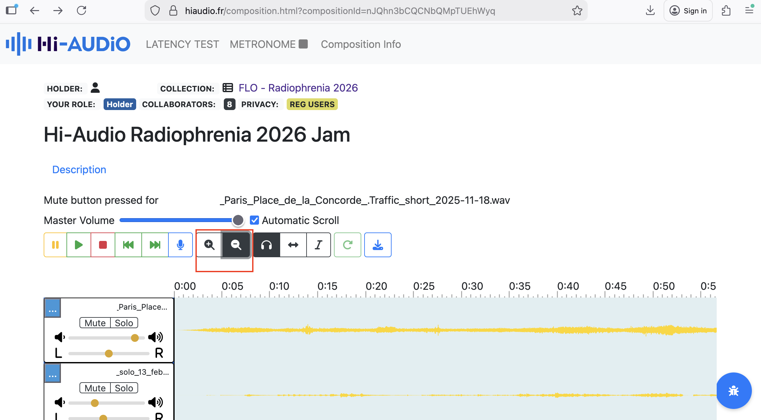Select the zoom in tool
This screenshot has width=761, height=420.
(x=209, y=245)
